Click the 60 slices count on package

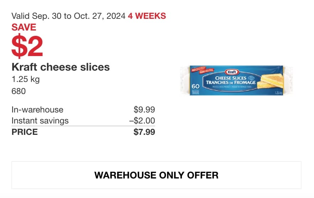pyautogui.click(x=195, y=87)
